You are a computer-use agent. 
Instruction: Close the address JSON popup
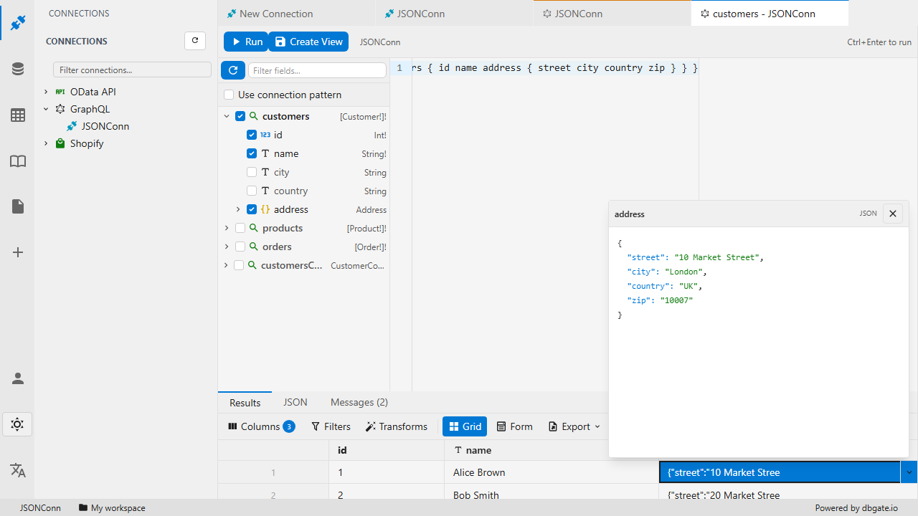(893, 214)
